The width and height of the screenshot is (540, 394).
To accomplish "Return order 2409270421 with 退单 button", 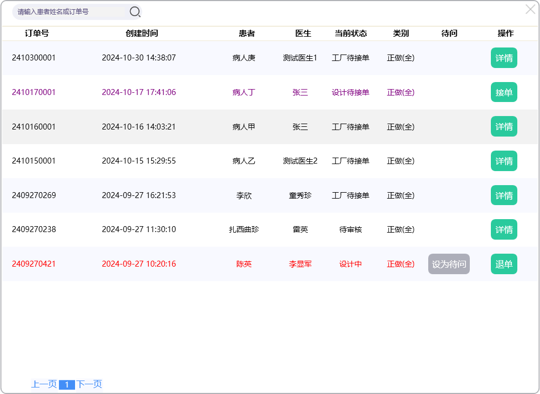I will (503, 264).
